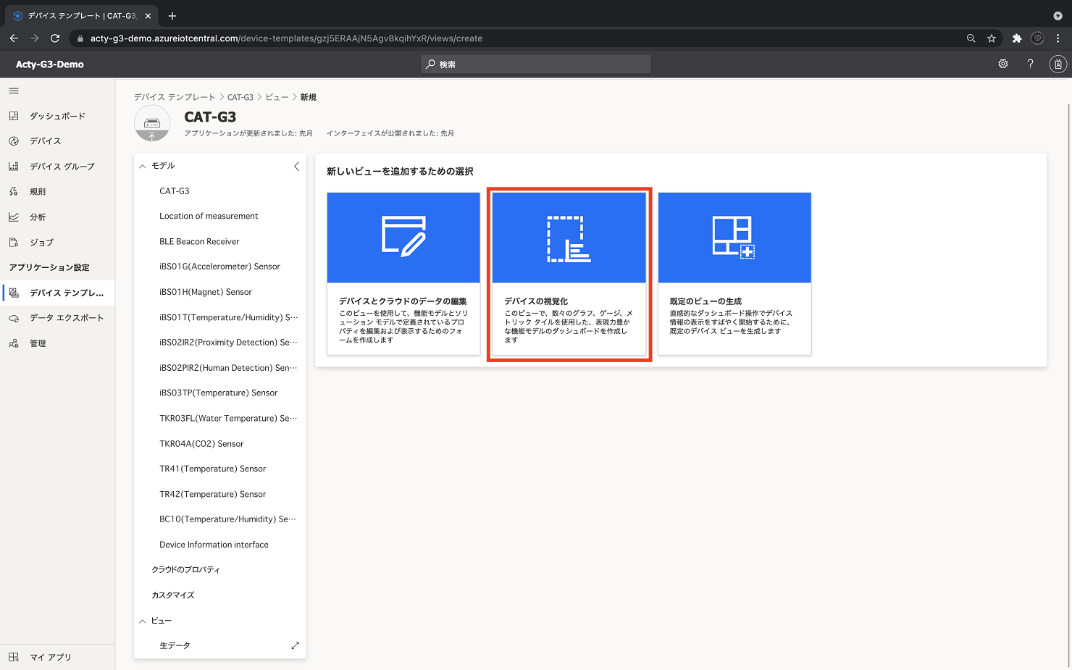Viewport: 1072px width, 670px height.
Task: Expand the 生データ view with arrow icon
Action: coord(295,645)
